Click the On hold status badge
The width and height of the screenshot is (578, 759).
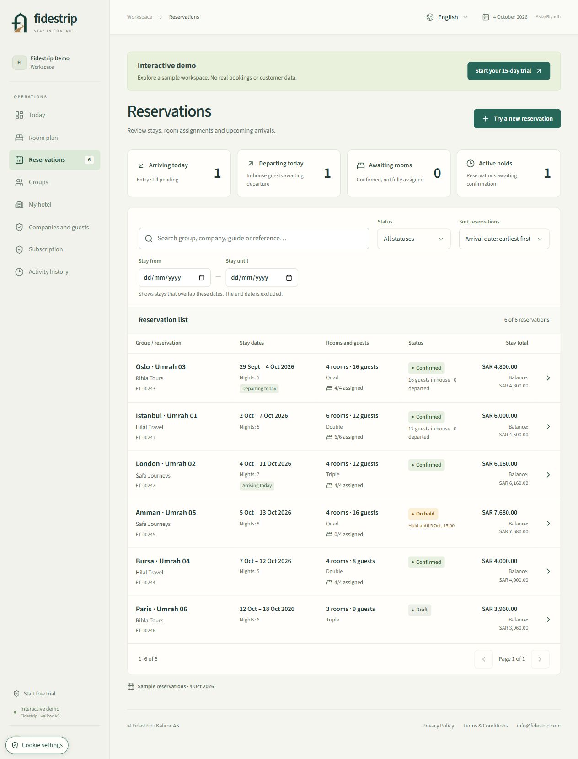423,514
